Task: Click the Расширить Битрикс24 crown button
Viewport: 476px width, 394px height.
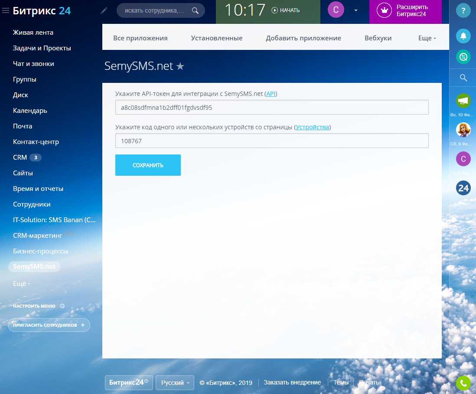Action: click(405, 11)
